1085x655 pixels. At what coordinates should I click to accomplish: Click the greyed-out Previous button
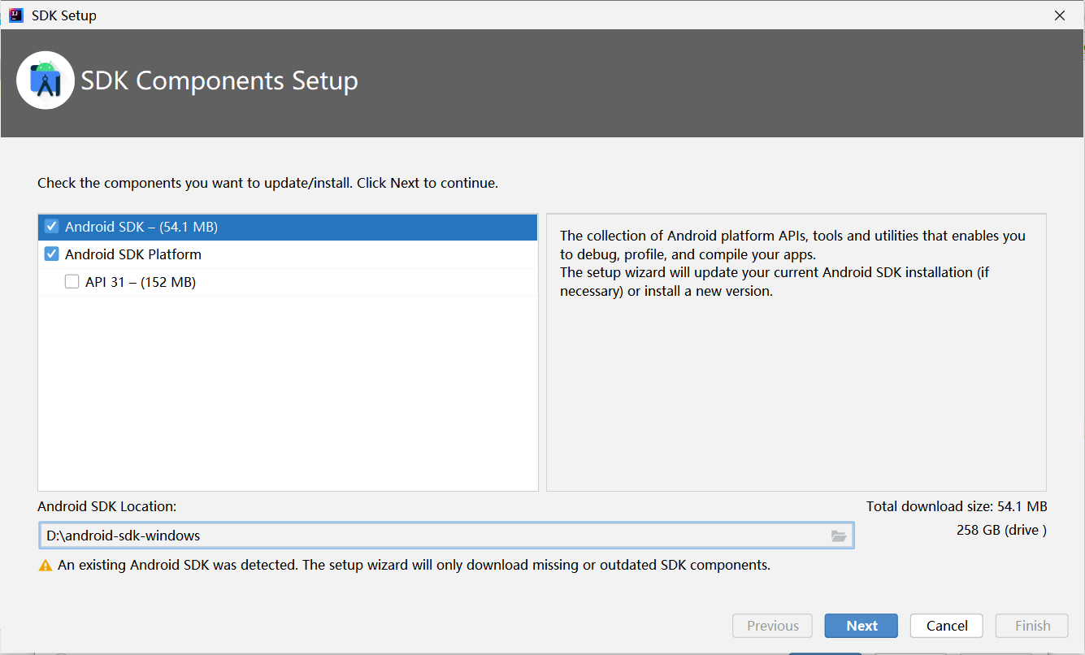coord(772,626)
